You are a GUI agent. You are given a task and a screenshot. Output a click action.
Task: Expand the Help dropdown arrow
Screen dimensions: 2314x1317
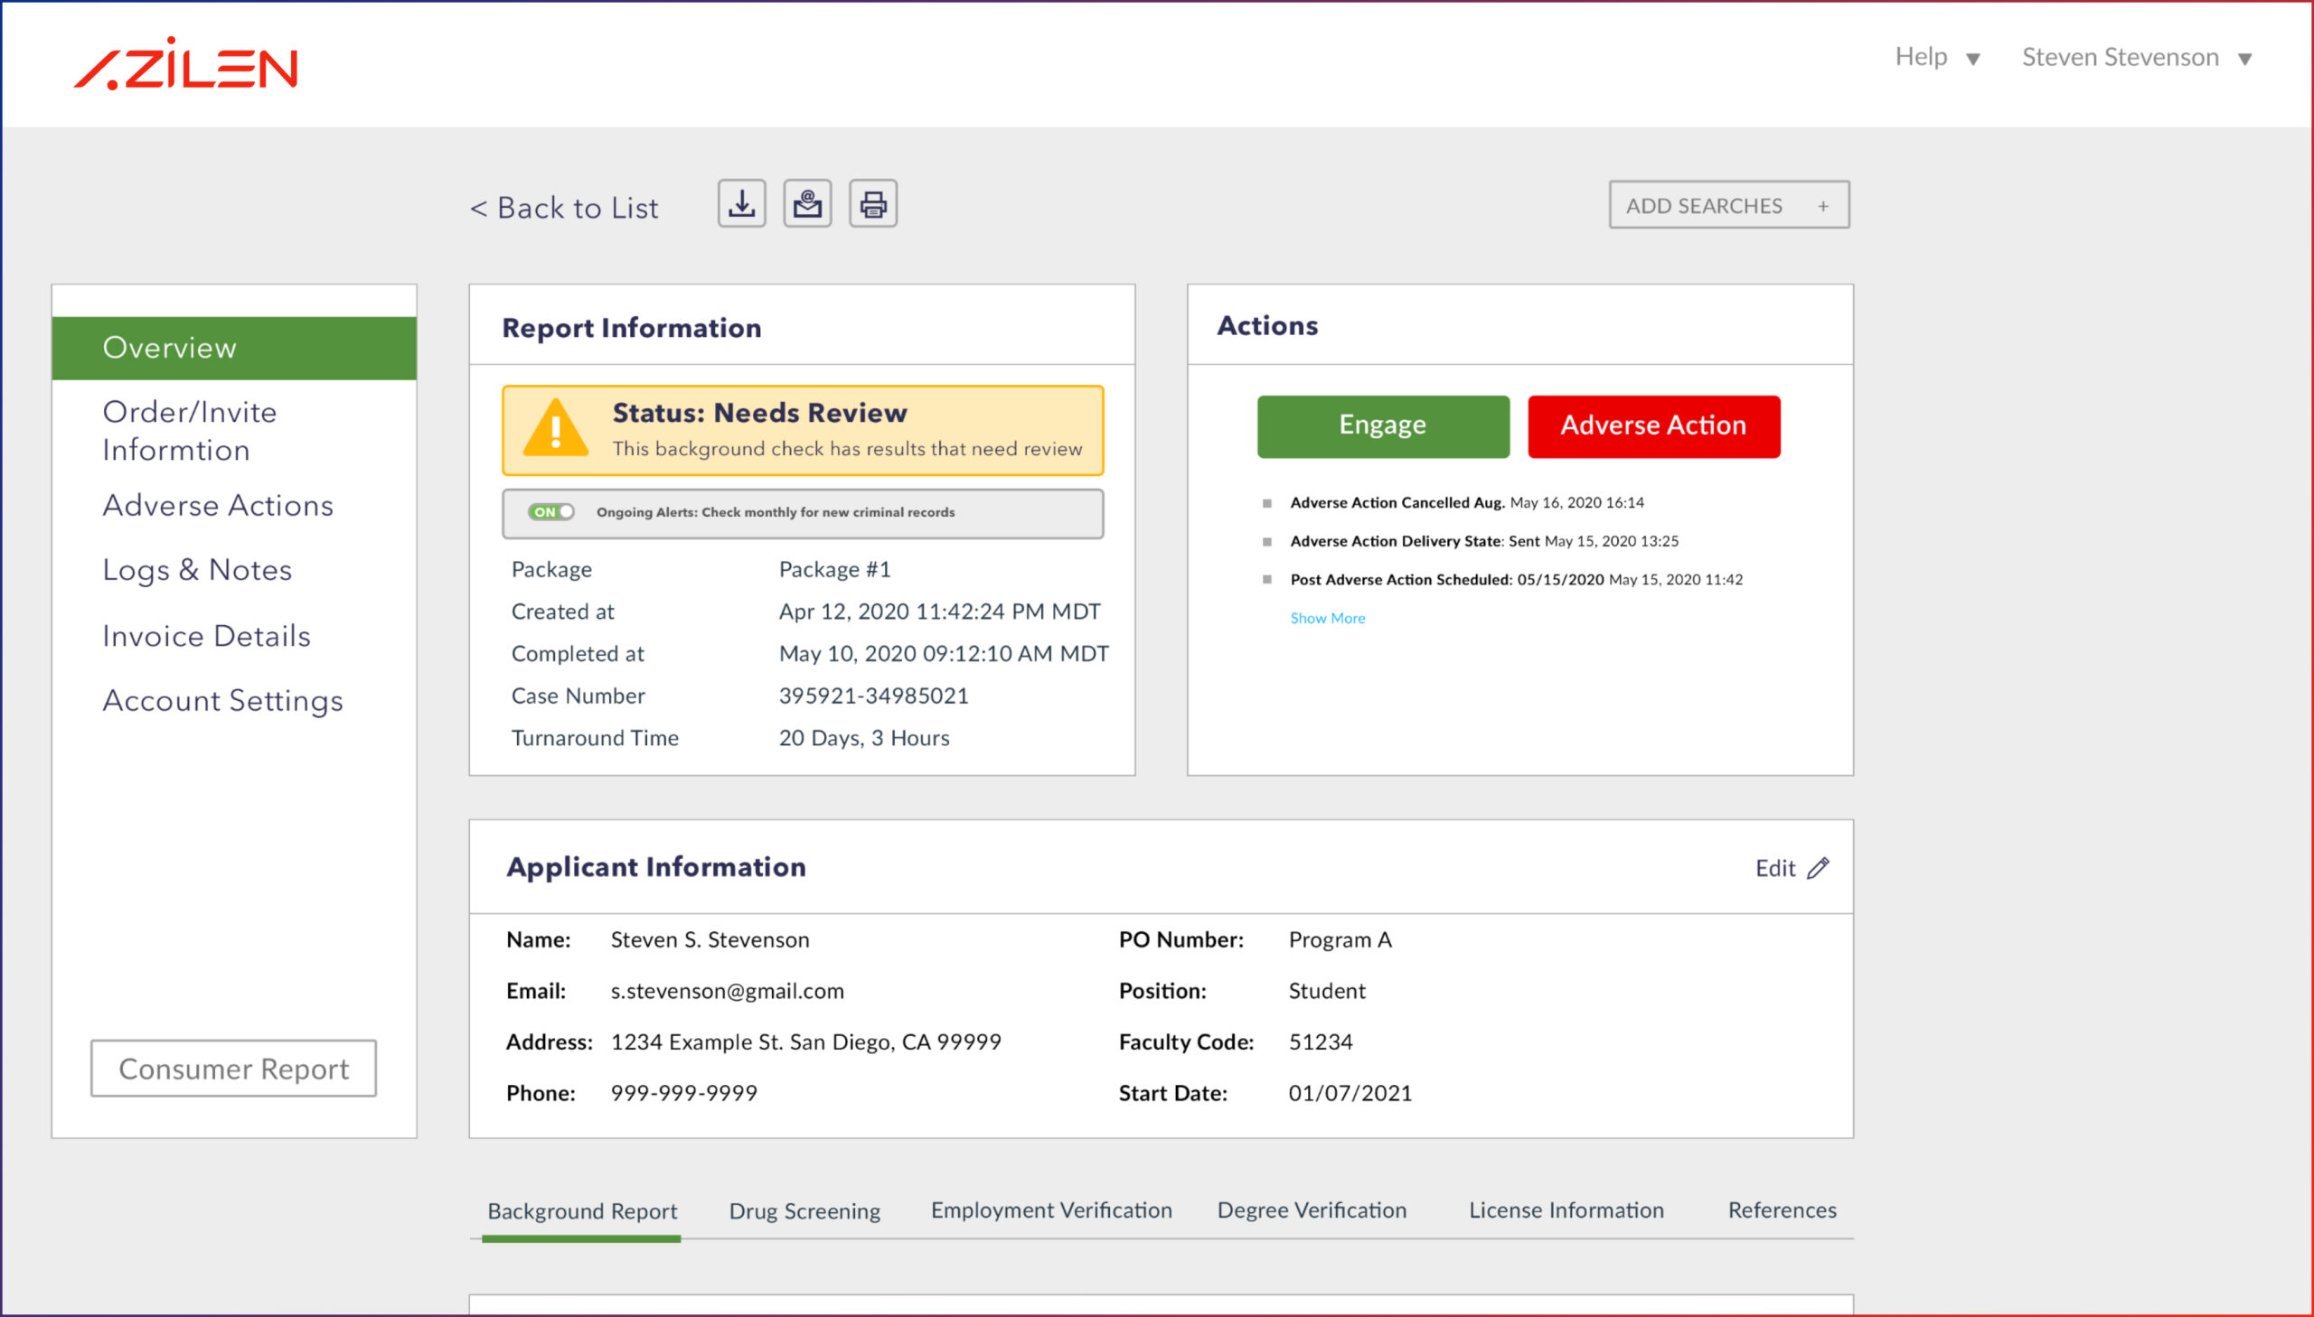pyautogui.click(x=1973, y=60)
